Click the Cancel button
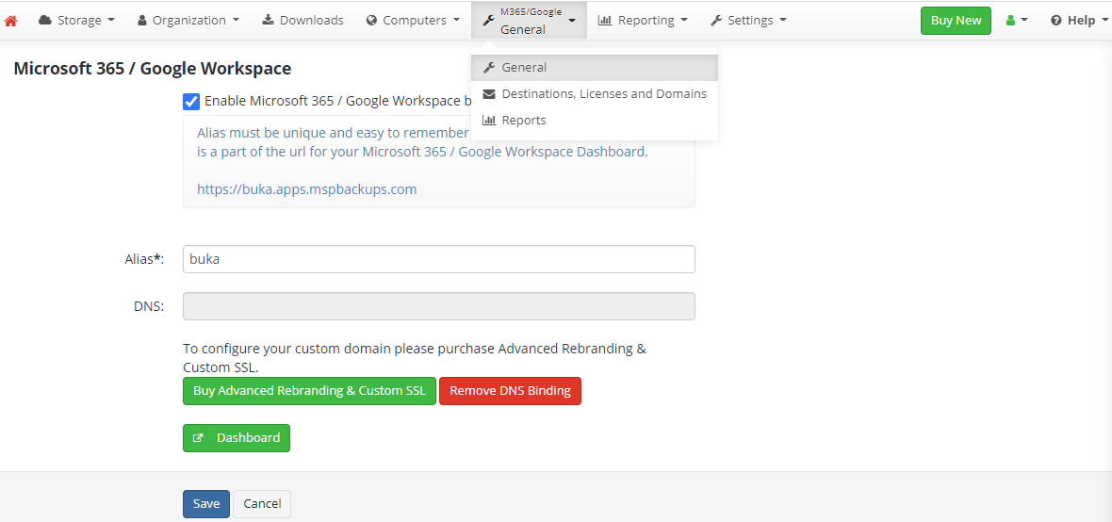The height and width of the screenshot is (522, 1112). pyautogui.click(x=262, y=503)
